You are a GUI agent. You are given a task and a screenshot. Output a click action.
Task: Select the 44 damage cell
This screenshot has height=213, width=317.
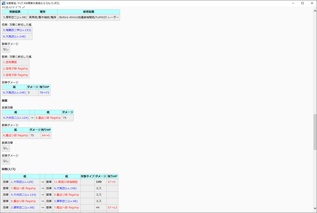click(101, 208)
